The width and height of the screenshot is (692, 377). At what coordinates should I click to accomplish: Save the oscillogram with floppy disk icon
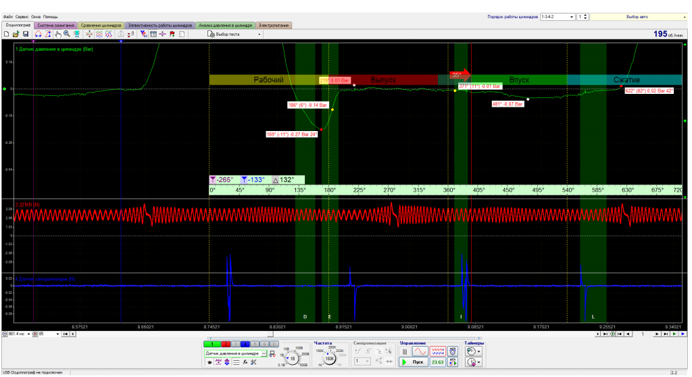(26, 34)
